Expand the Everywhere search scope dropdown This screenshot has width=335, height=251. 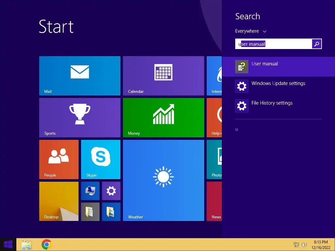coord(251,31)
